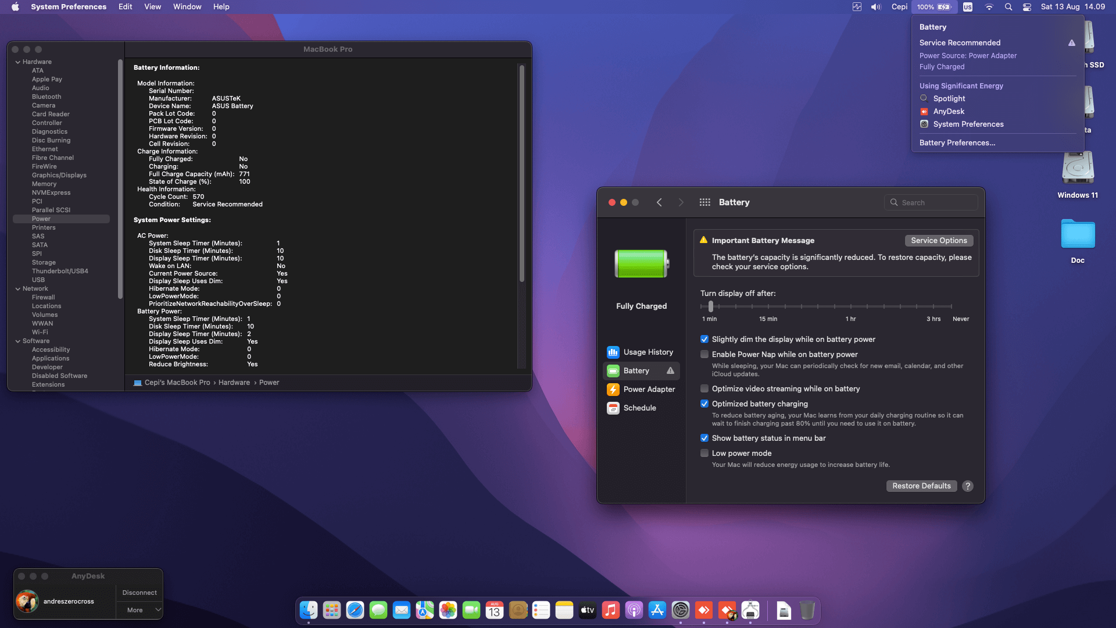This screenshot has height=628, width=1116.
Task: Open the Usage History pane icon
Action: (x=613, y=352)
